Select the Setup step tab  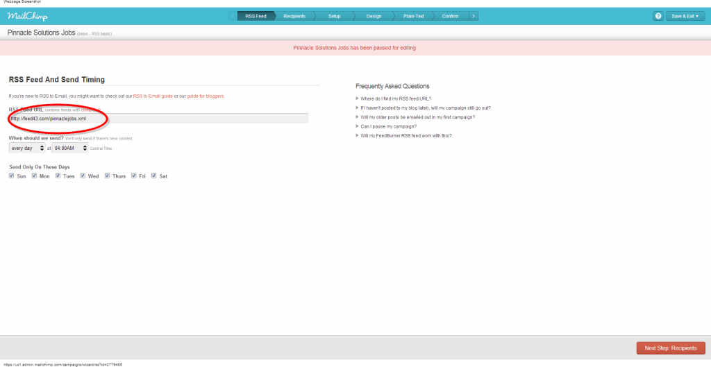(334, 17)
